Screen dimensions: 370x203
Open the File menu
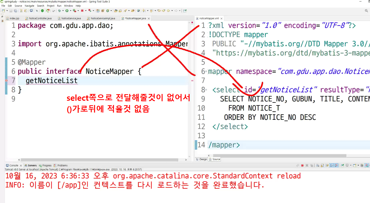coord(3,6)
